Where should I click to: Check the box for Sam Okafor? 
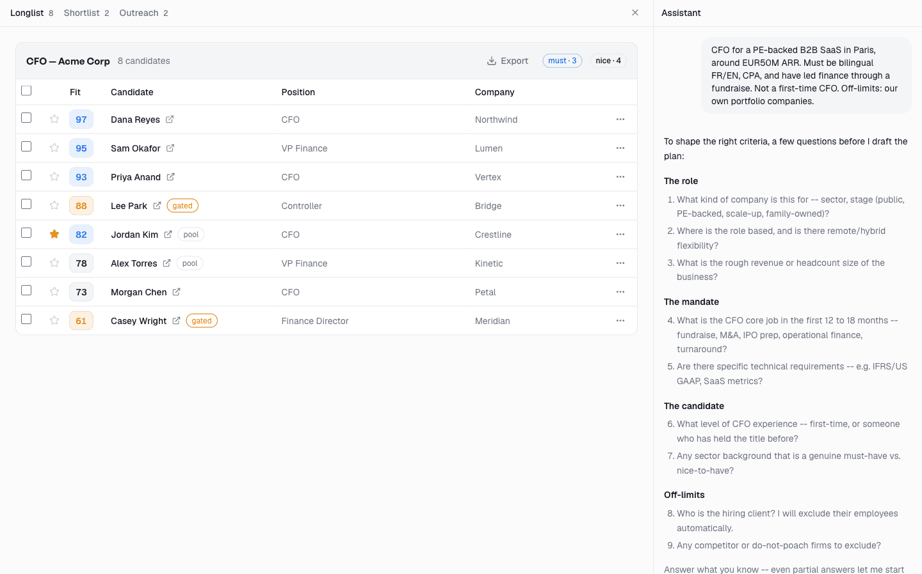(26, 146)
